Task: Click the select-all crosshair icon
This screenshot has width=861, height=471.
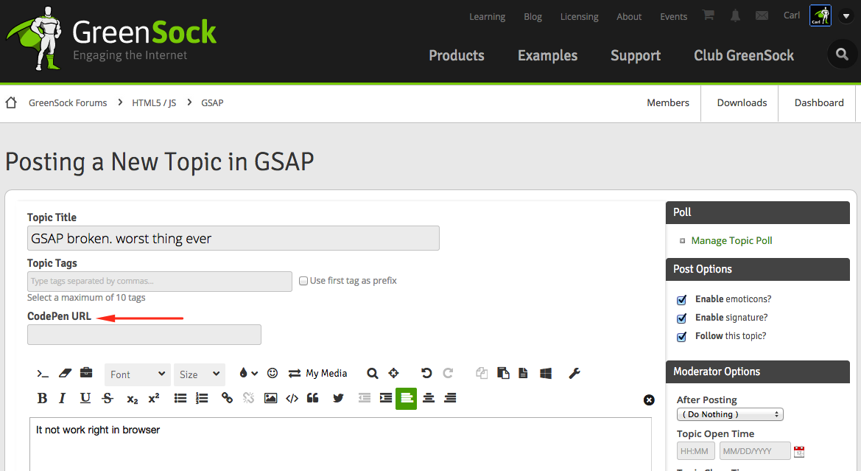Action: [x=394, y=373]
